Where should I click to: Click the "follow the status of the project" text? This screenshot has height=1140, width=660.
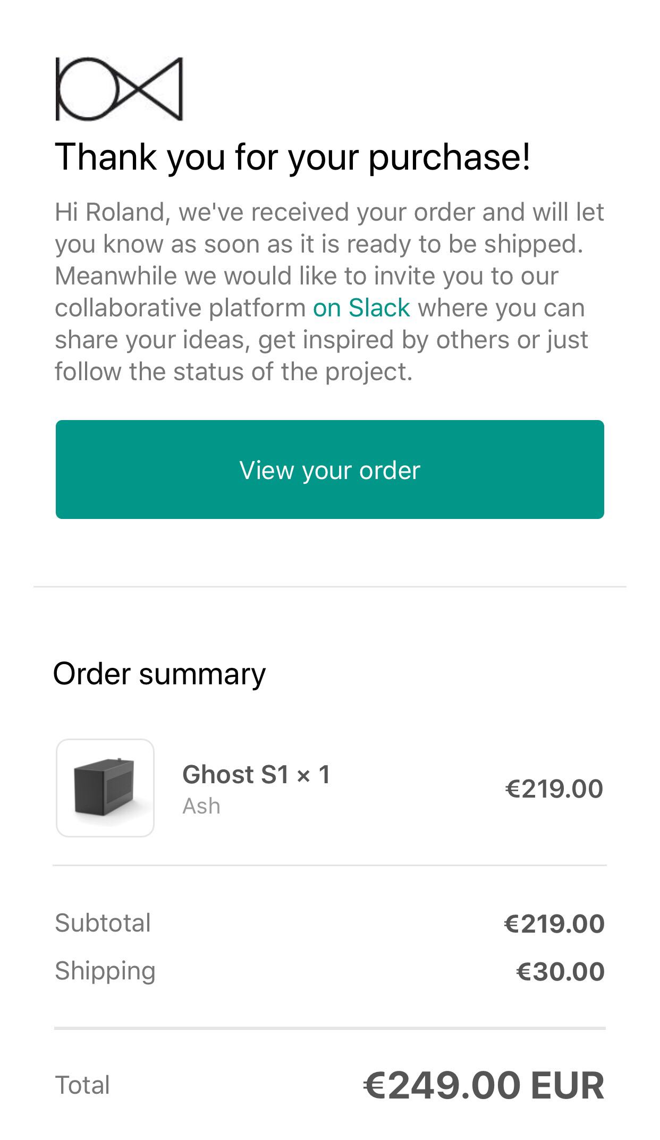234,372
